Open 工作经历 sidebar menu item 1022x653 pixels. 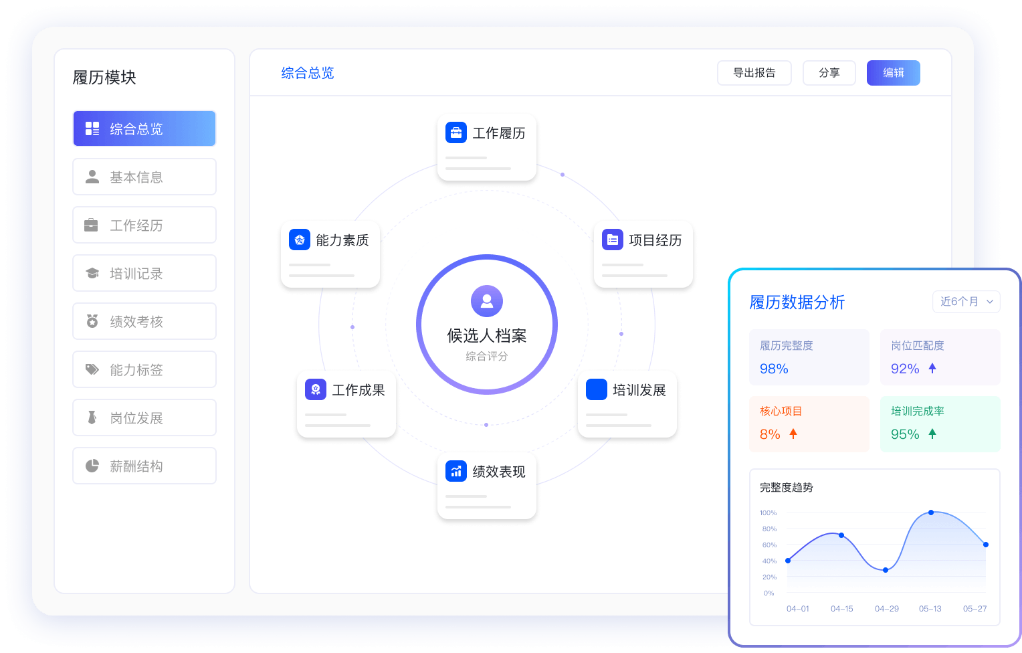(144, 225)
